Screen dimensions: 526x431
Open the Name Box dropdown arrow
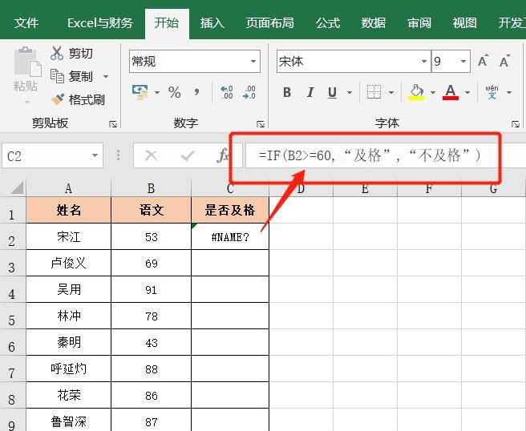[x=95, y=155]
